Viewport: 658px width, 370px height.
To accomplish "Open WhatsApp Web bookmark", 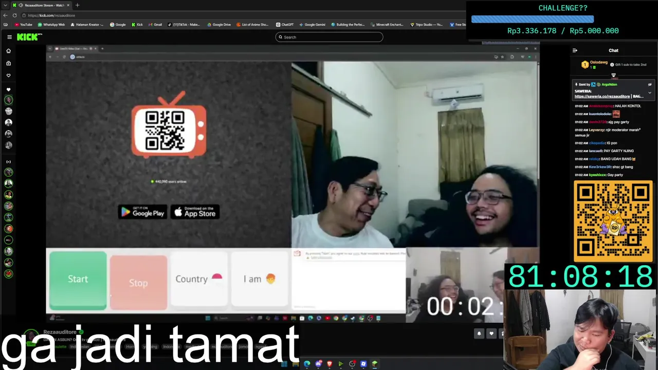I will [x=51, y=25].
